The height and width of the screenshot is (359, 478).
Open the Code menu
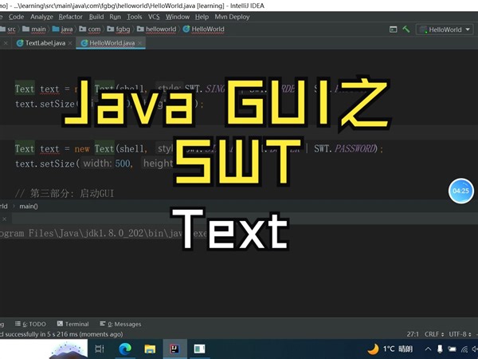pyautogui.click(x=16, y=17)
